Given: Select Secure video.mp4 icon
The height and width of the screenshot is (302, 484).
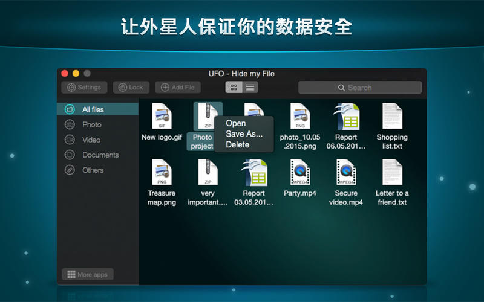Looking at the screenshot, I should pyautogui.click(x=346, y=172).
